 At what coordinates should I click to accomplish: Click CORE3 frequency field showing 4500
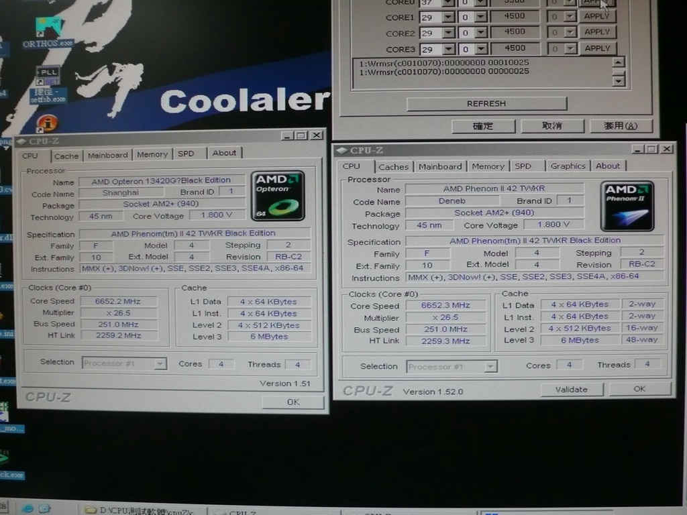pos(515,48)
